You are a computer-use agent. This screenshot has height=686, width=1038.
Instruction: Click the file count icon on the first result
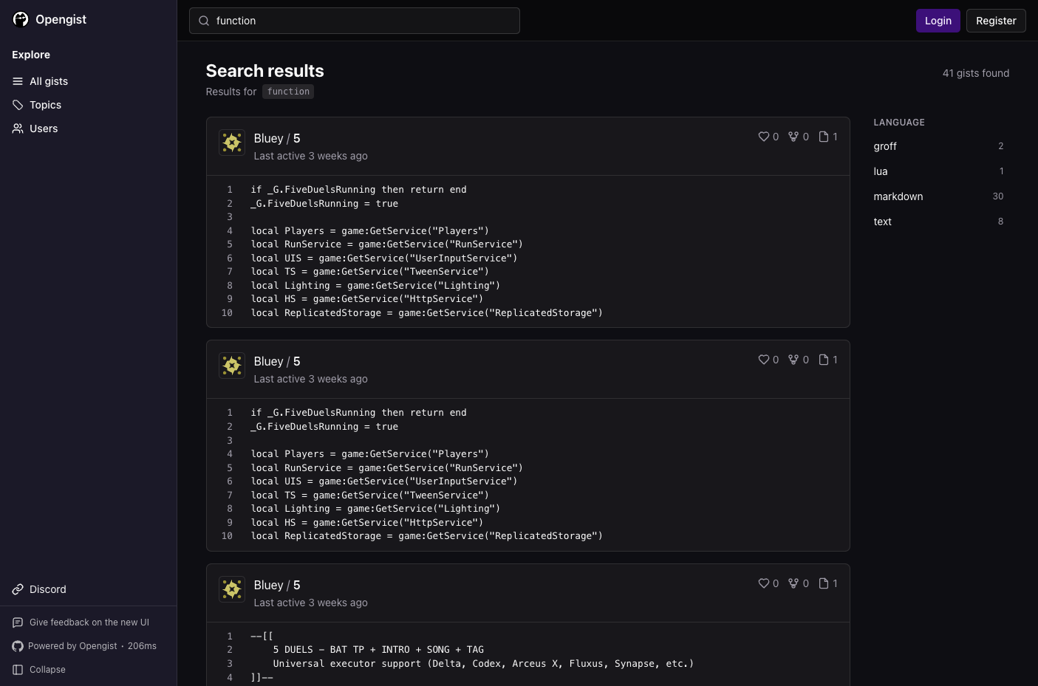[824, 137]
